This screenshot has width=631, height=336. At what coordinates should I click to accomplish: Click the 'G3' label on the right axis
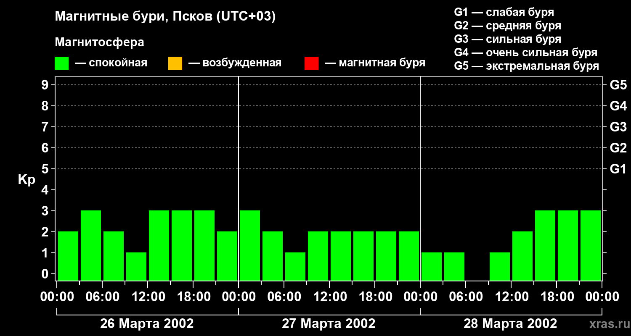click(618, 127)
